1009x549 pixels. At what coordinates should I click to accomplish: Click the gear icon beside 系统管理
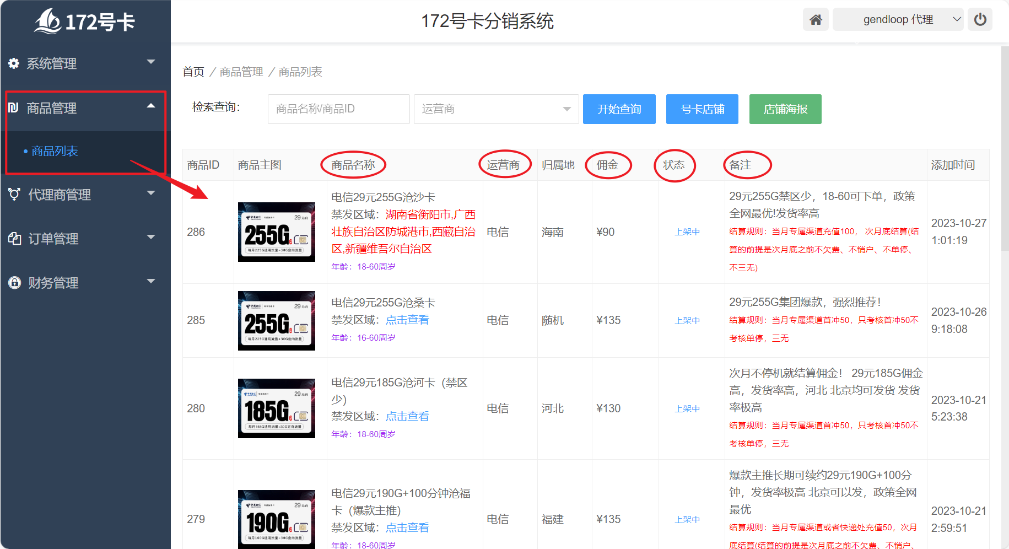[14, 63]
